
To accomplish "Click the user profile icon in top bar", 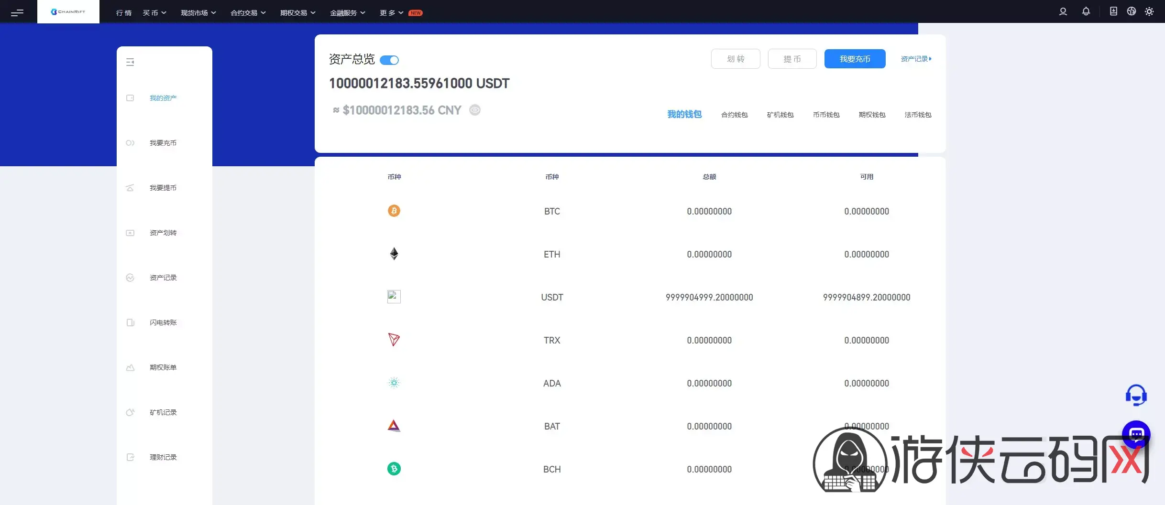I will pos(1063,11).
